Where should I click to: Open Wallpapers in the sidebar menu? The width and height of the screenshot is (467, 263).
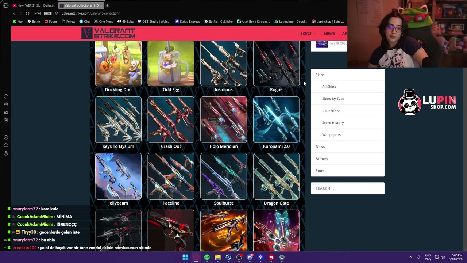(331, 134)
